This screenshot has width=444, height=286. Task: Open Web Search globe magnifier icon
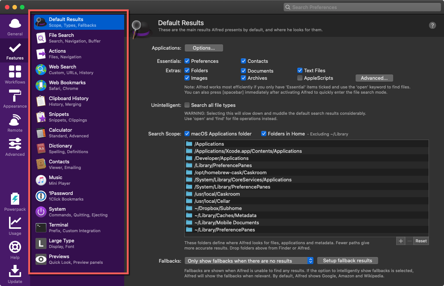[x=41, y=70]
